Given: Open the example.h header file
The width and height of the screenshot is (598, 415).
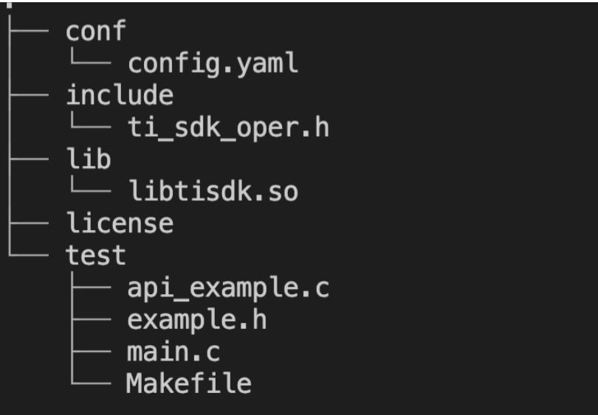Looking at the screenshot, I should pyautogui.click(x=196, y=320).
